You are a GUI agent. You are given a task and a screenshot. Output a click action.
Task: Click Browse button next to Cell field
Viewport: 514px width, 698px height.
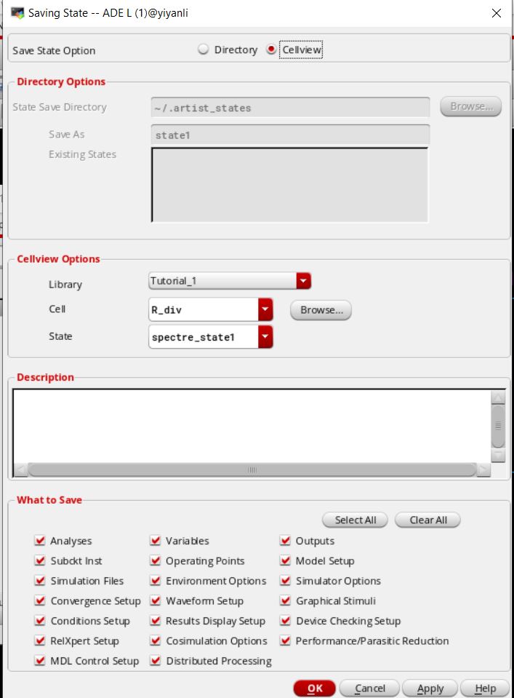(321, 310)
